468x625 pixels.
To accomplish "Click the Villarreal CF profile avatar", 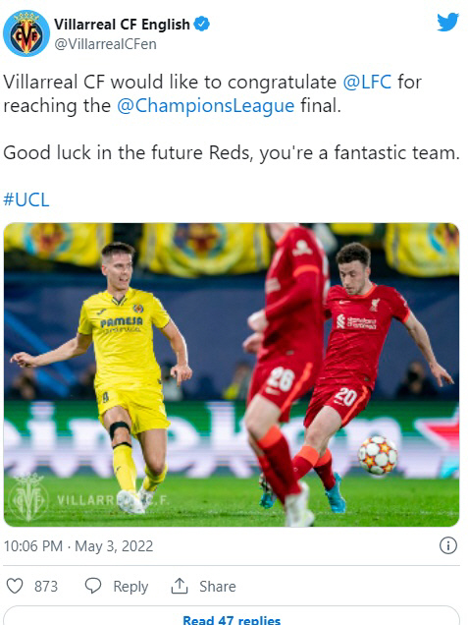I will pos(26,33).
